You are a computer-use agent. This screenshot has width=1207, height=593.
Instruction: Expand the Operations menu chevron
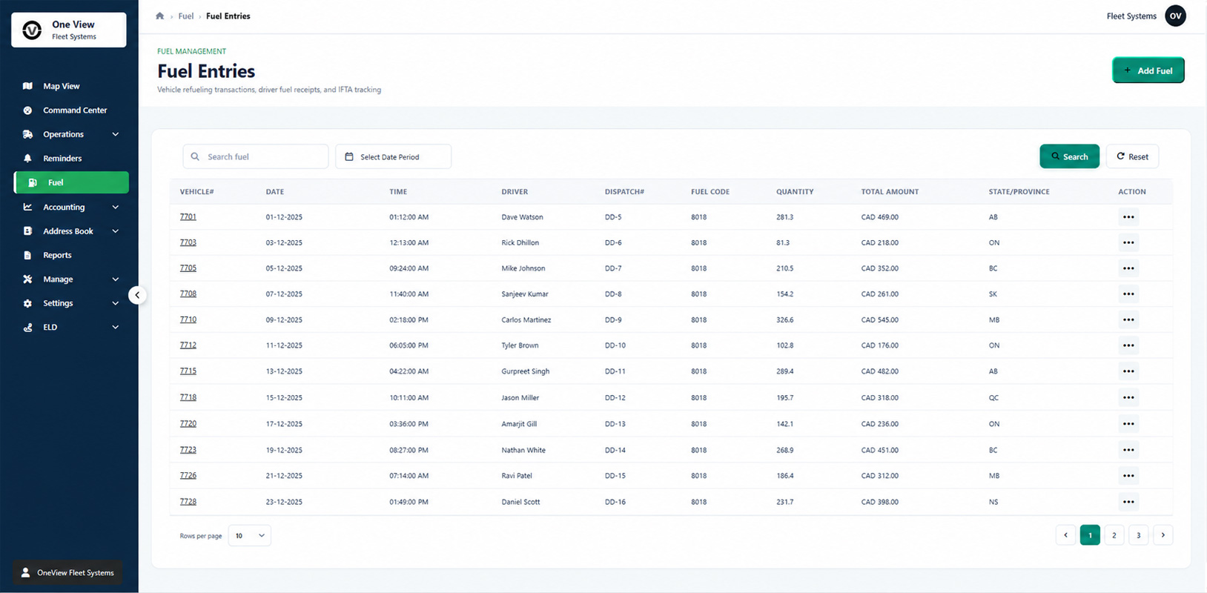pos(115,134)
